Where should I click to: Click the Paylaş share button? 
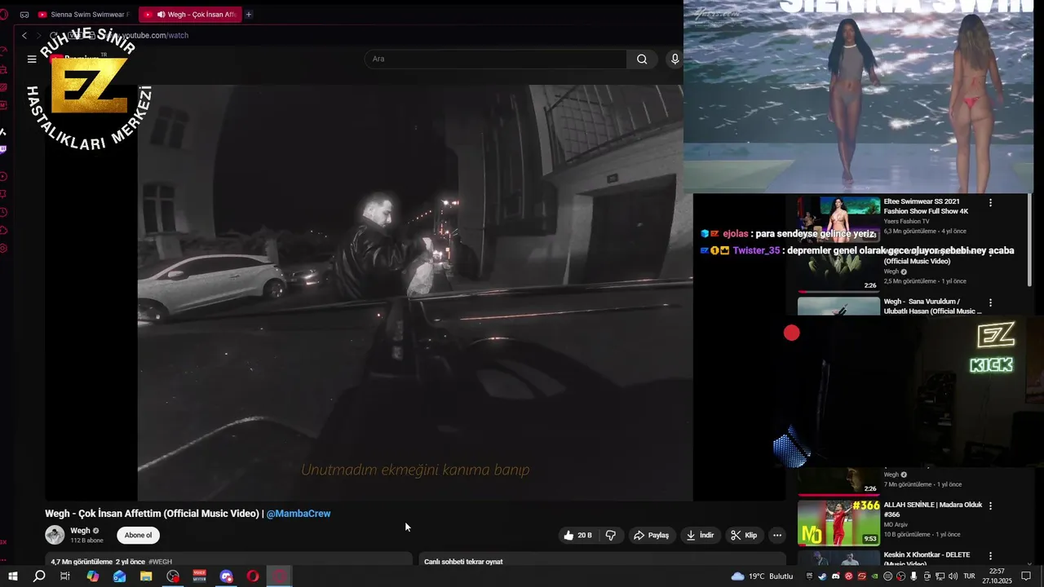pos(651,535)
